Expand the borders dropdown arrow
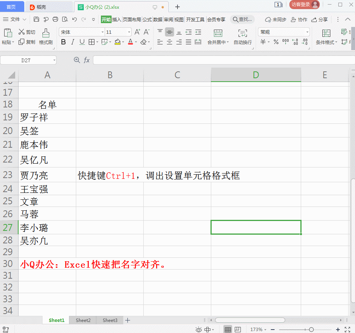The image size is (355, 333). tap(97, 42)
